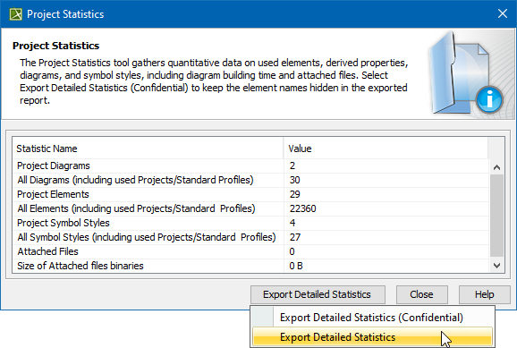Screen dimensions: 517x348
Task: Select highlighted Export Detailed Statistics menu item
Action: click(372, 336)
